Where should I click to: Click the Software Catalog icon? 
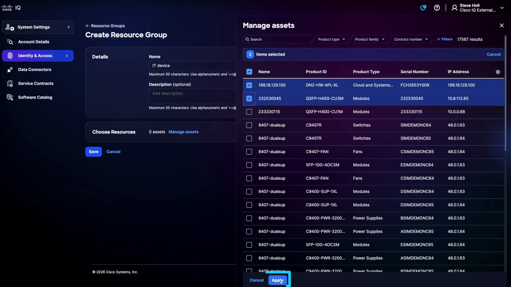point(10,97)
